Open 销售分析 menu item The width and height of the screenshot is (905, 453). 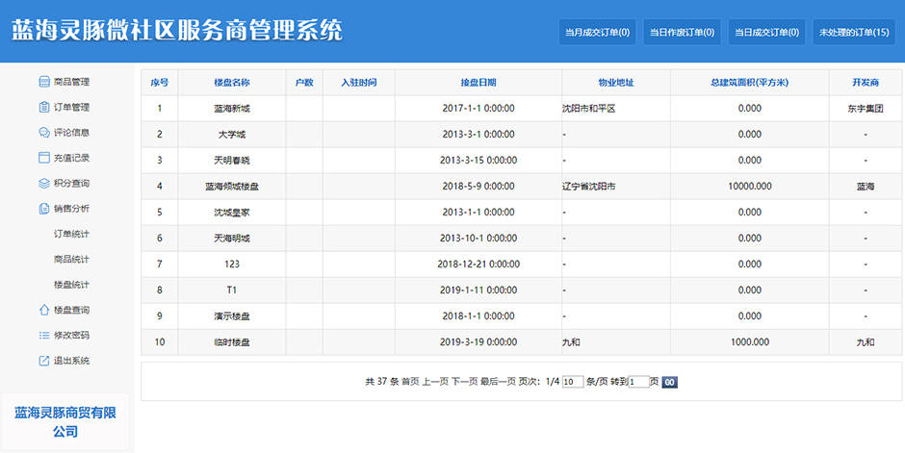(71, 209)
